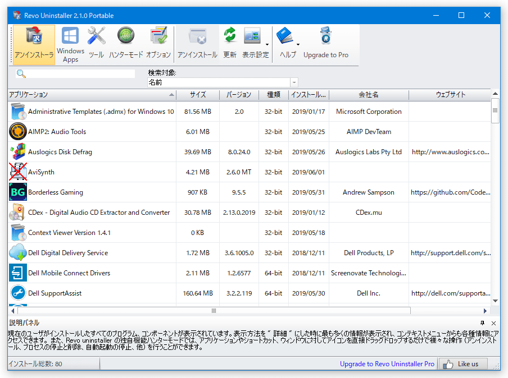Click the 160.64 MB size cell

[x=198, y=293]
